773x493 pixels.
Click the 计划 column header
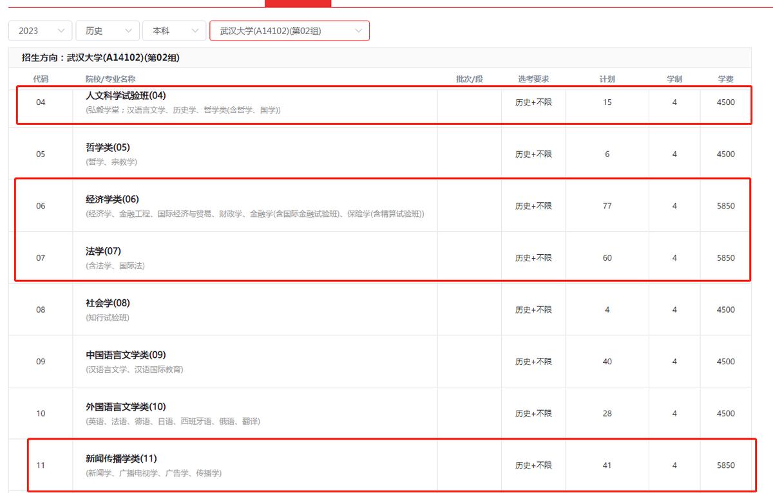(x=607, y=78)
